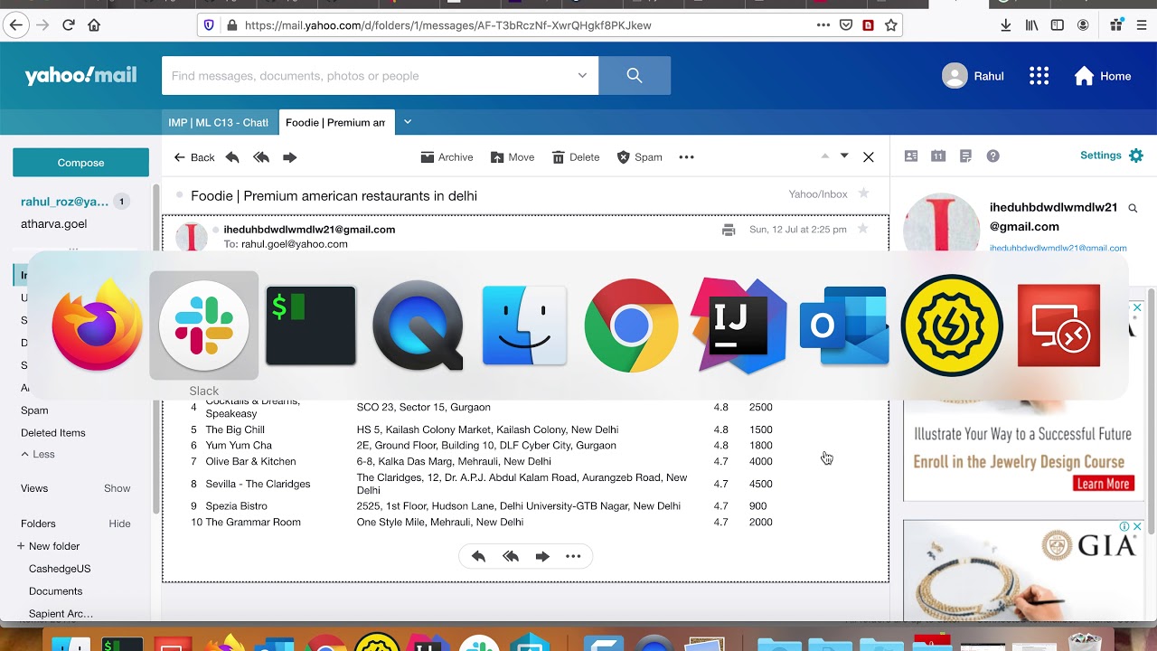This screenshot has width=1157, height=651.
Task: Click the reply-all arrows in the toolbar
Action: click(x=261, y=157)
